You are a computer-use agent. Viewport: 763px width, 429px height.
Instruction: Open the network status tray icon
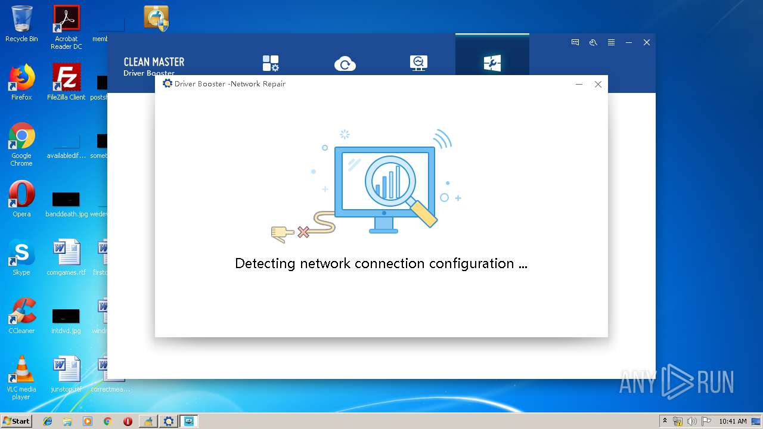point(678,421)
